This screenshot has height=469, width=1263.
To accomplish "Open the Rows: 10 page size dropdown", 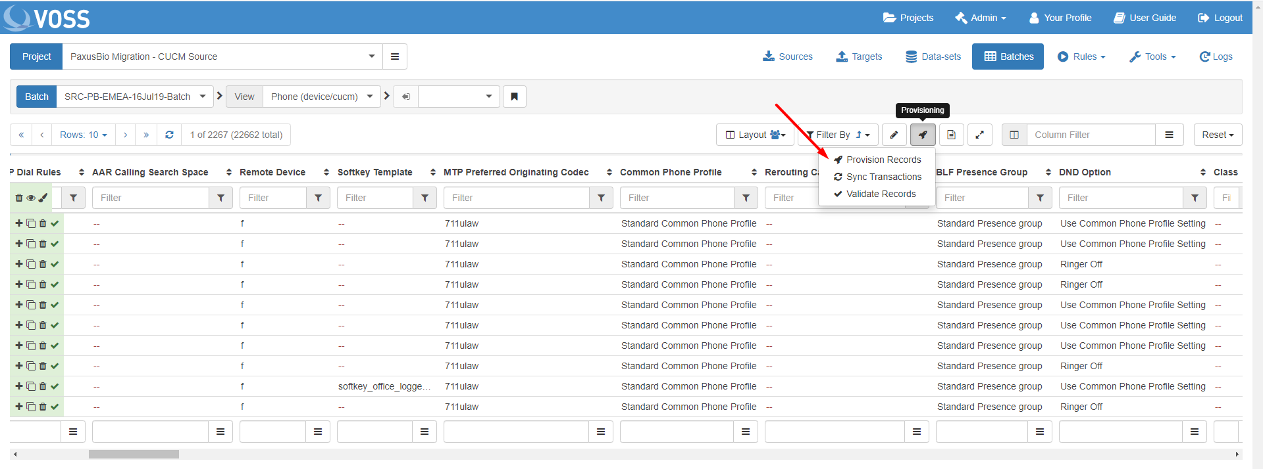I will tap(83, 135).
